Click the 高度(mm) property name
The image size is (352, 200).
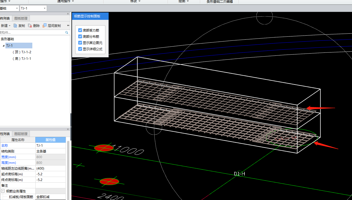coord(9,163)
